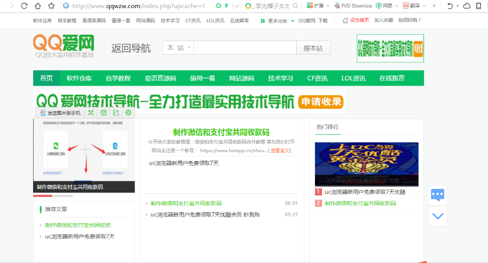The image size is (488, 263).
Task: Select 技术学习 in the green nav bar
Action: [280, 78]
